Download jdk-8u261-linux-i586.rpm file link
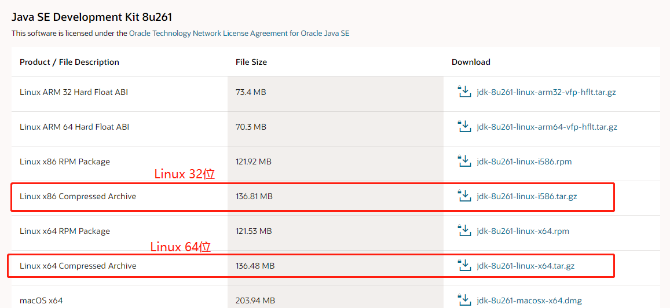670x308 pixels. [524, 162]
